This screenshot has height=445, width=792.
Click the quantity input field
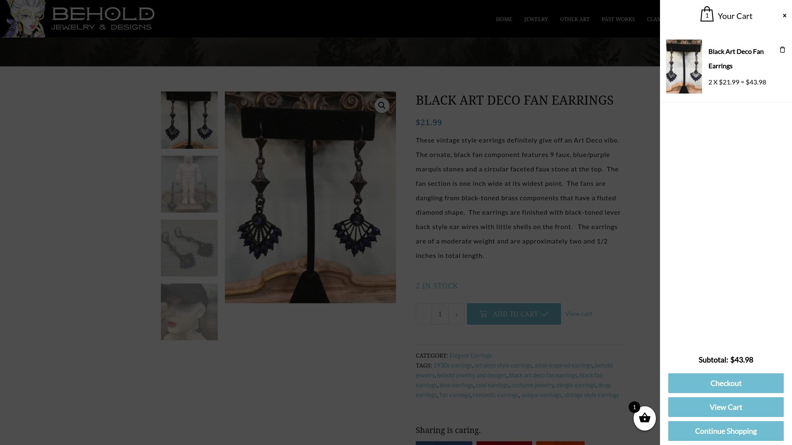point(440,314)
